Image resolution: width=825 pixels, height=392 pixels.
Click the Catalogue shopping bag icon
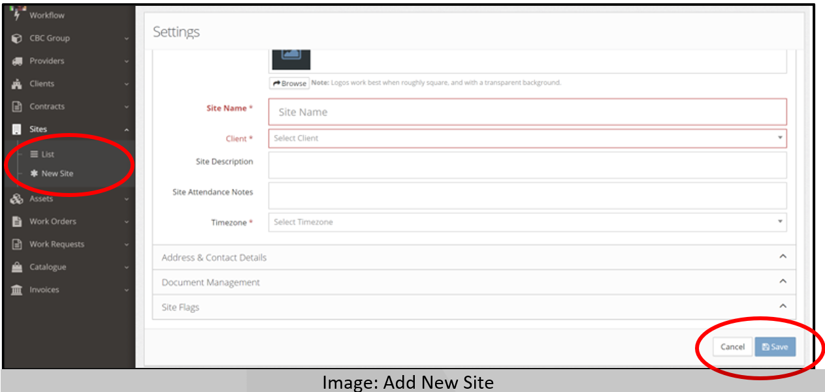(17, 267)
